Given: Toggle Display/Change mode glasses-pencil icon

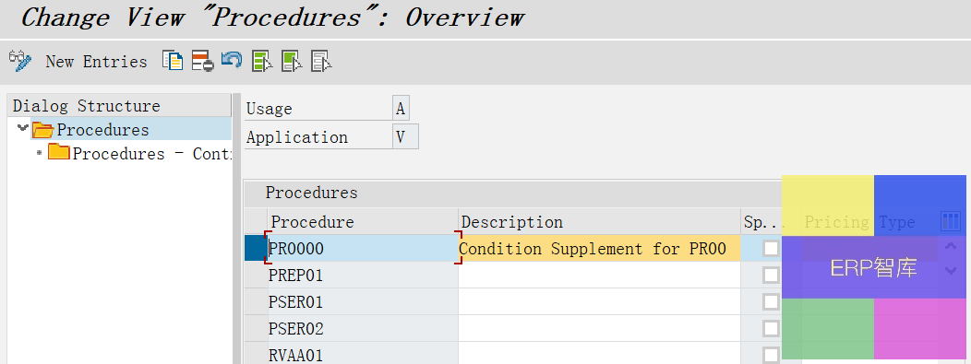Looking at the screenshot, I should pyautogui.click(x=19, y=61).
